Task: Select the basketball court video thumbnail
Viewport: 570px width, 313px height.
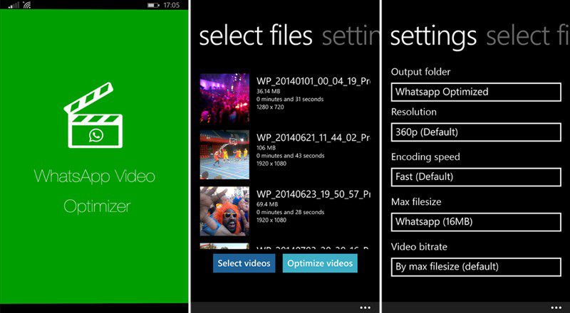Action: [224, 154]
